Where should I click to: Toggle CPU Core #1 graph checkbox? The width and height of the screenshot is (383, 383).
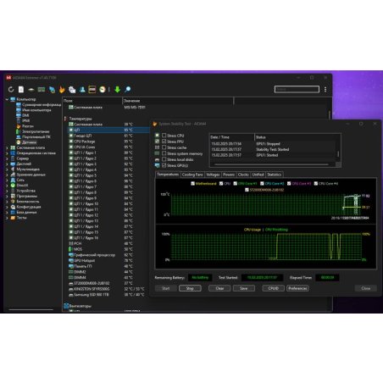(x=236, y=184)
